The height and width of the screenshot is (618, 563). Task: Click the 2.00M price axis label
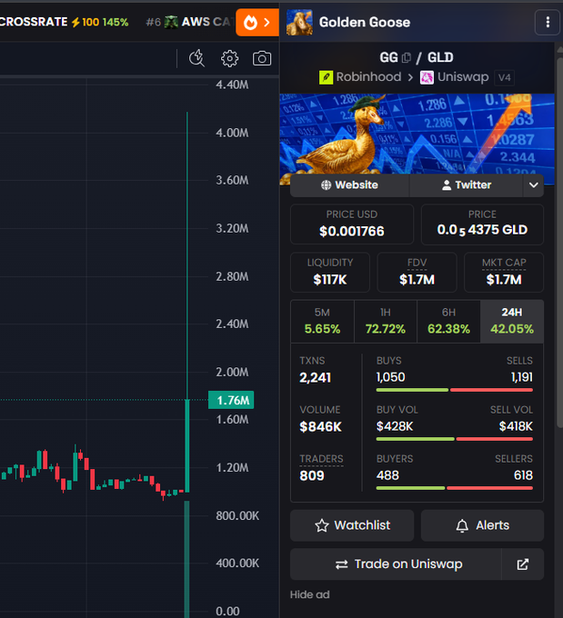[232, 372]
